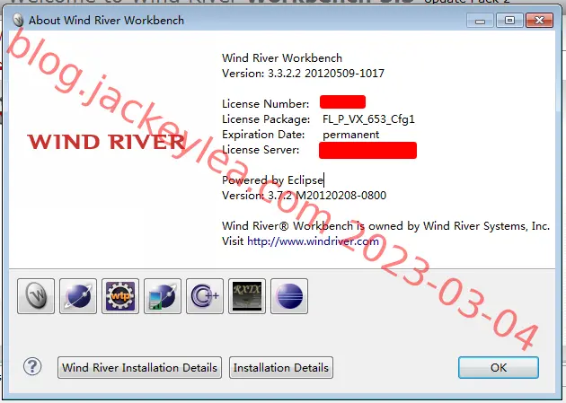This screenshot has height=403, width=566.
Task: Maximize the About dialog window
Action: pyautogui.click(x=509, y=20)
